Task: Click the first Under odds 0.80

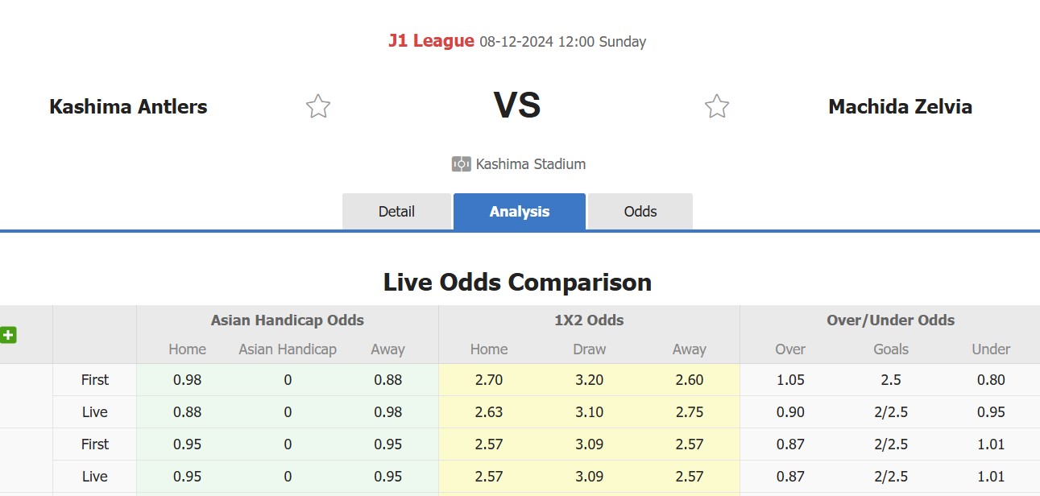Action: (991, 380)
